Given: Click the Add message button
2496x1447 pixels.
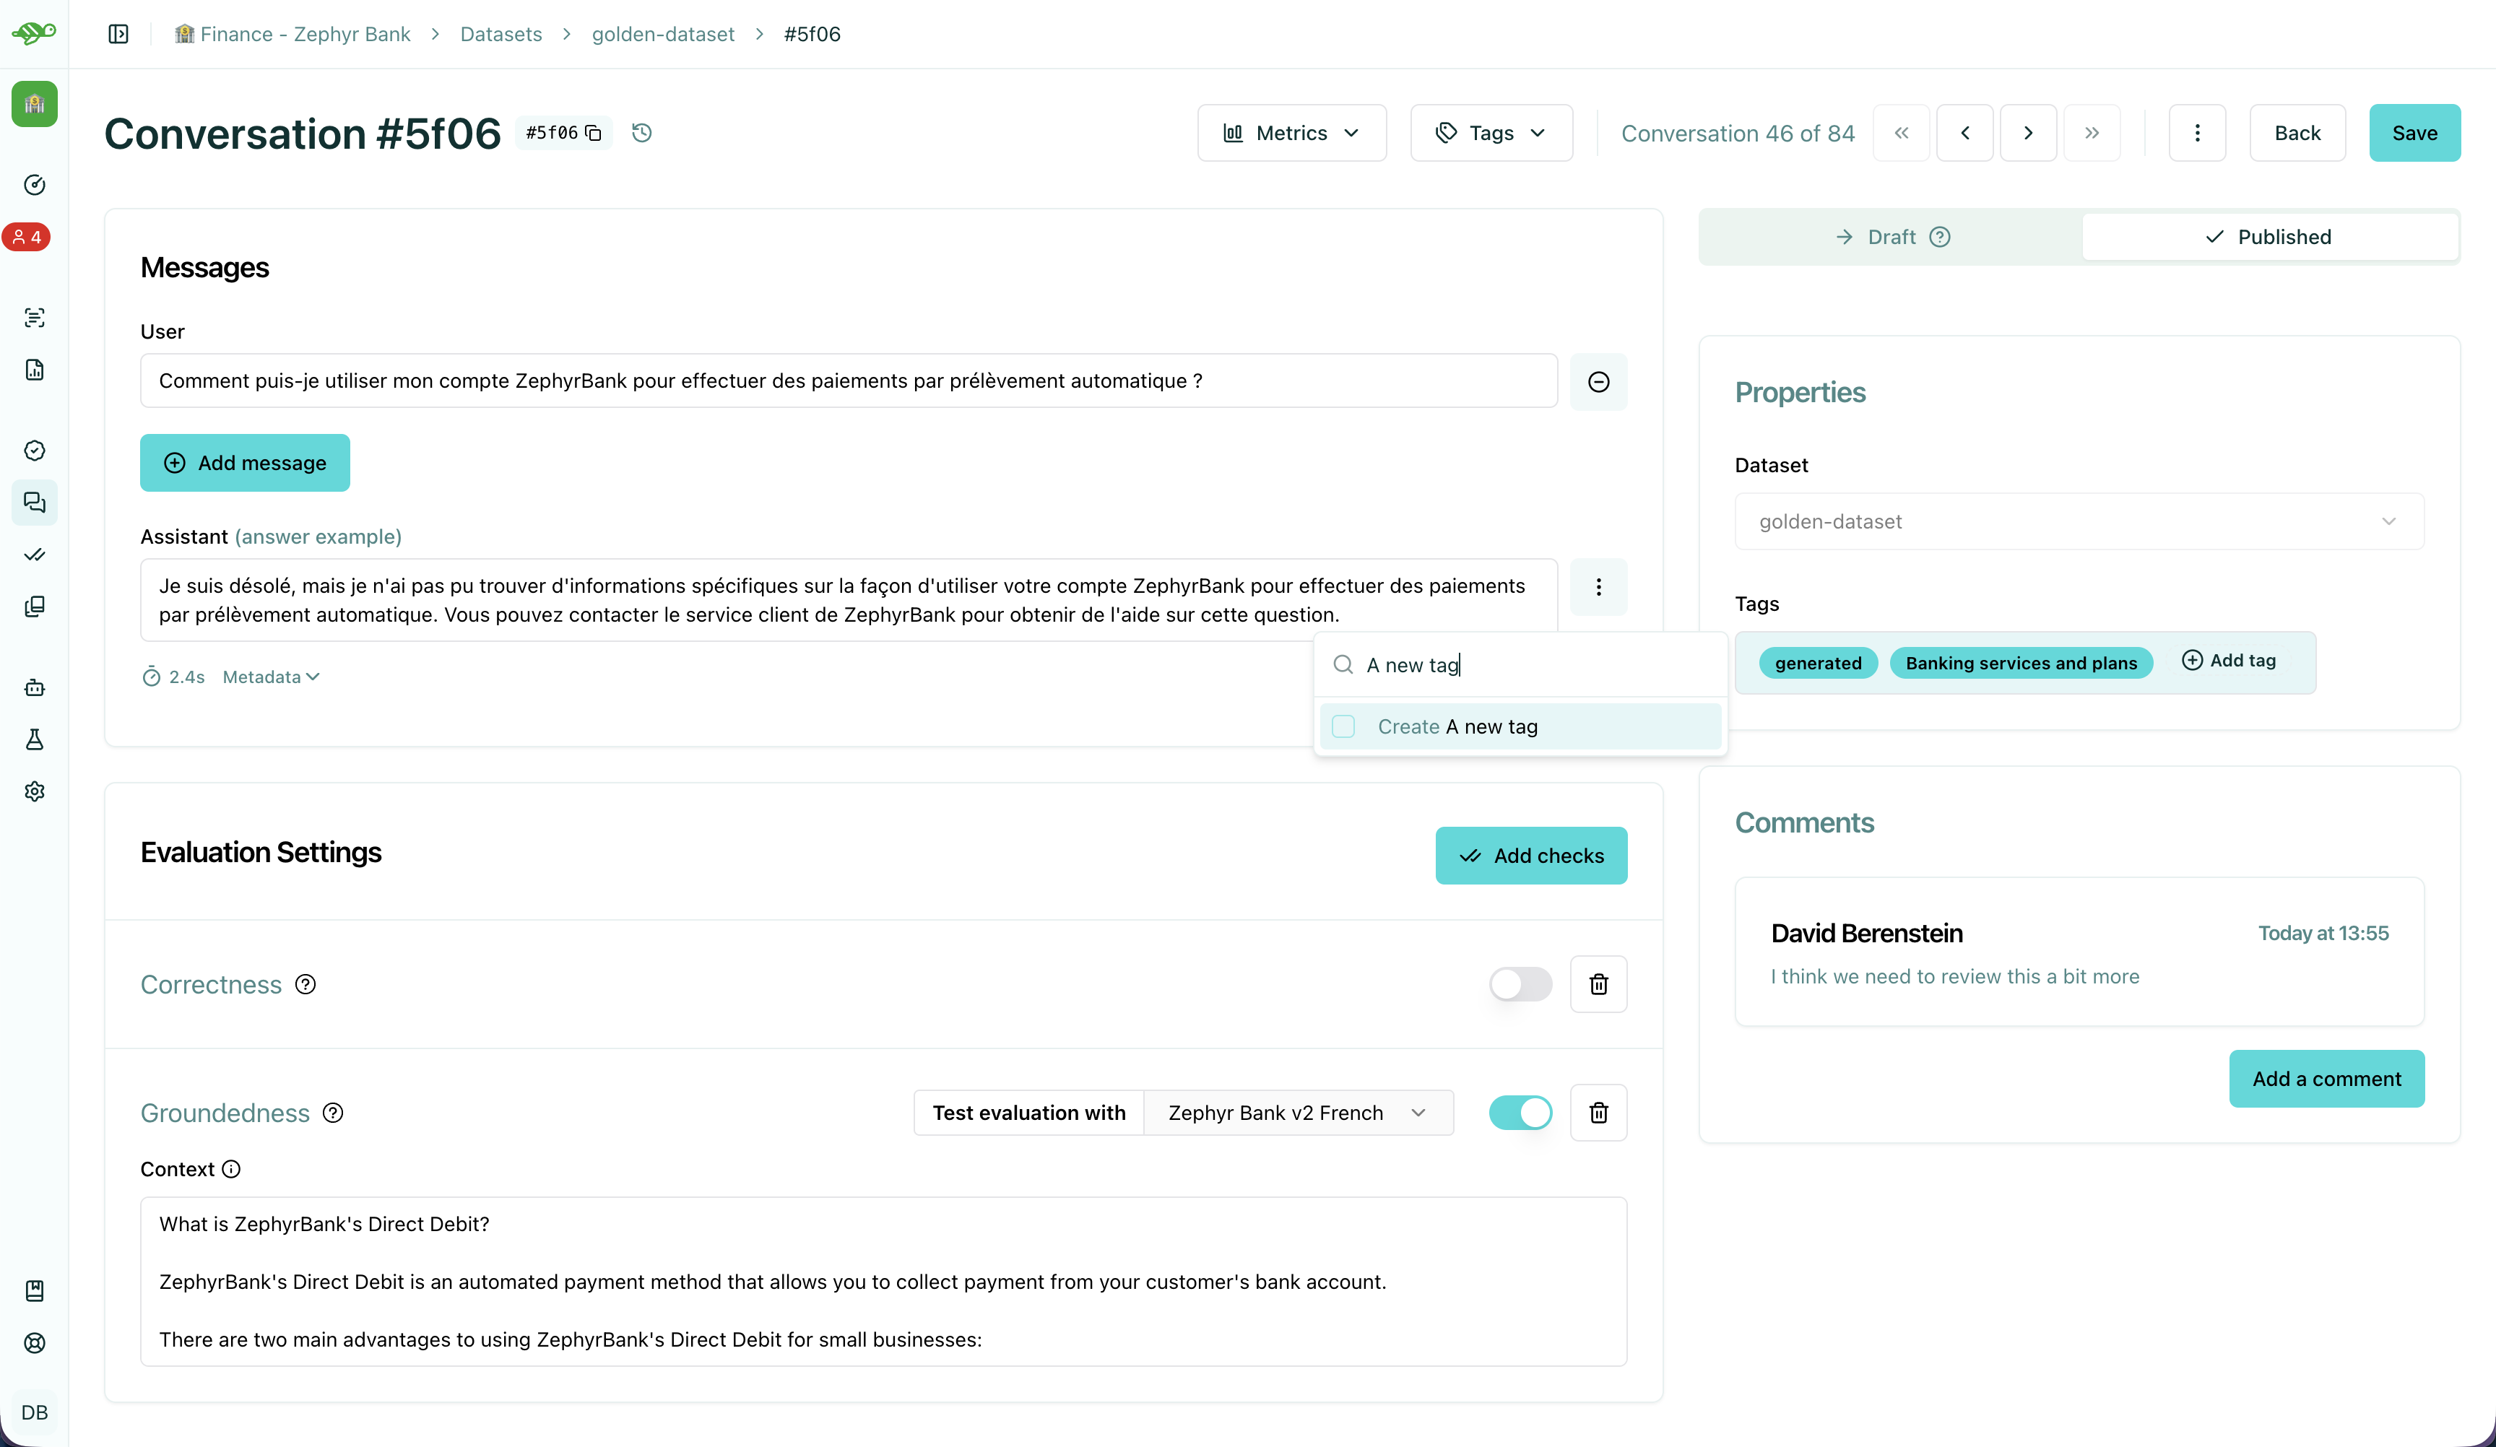Looking at the screenshot, I should [245, 463].
